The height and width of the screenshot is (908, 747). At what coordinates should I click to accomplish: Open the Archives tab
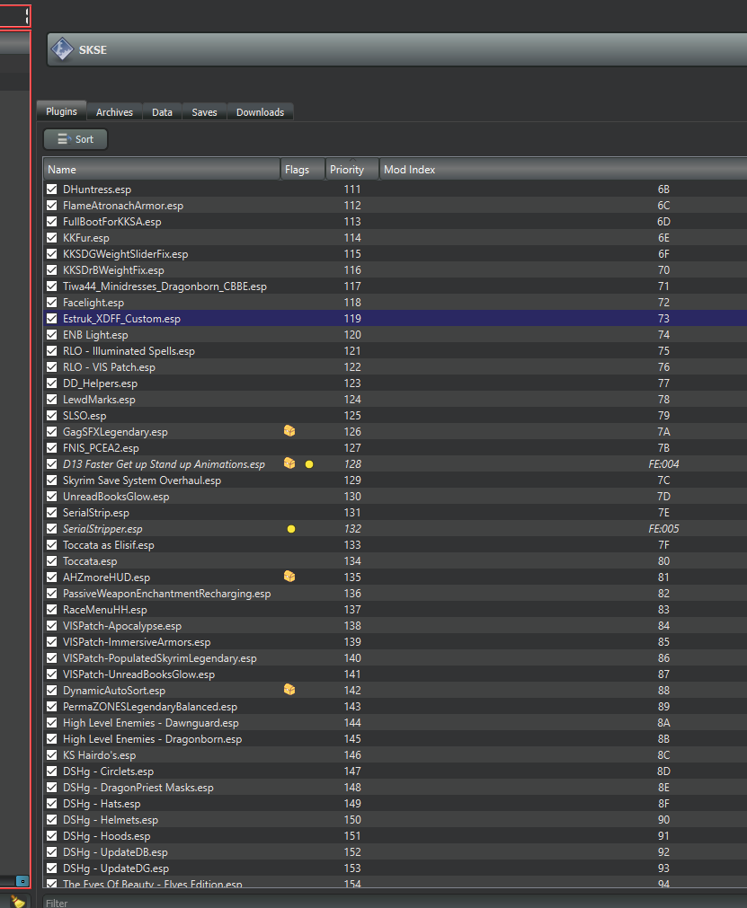point(114,112)
